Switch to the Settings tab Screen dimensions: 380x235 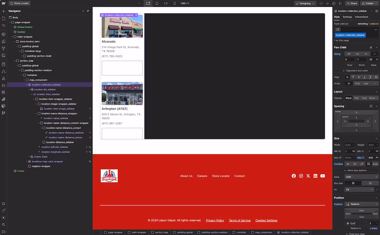point(347,17)
